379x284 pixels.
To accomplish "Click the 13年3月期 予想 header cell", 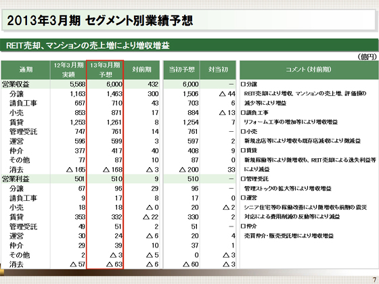I will click(x=105, y=70).
